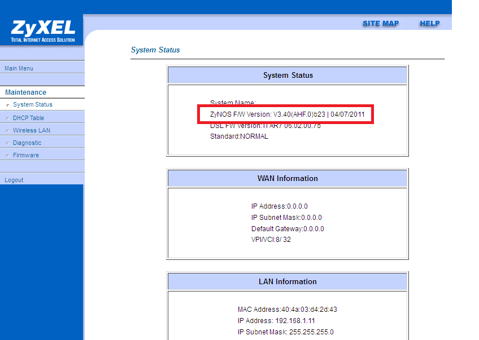Open the DHCP Table page
Image resolution: width=479 pixels, height=340 pixels.
pos(28,118)
